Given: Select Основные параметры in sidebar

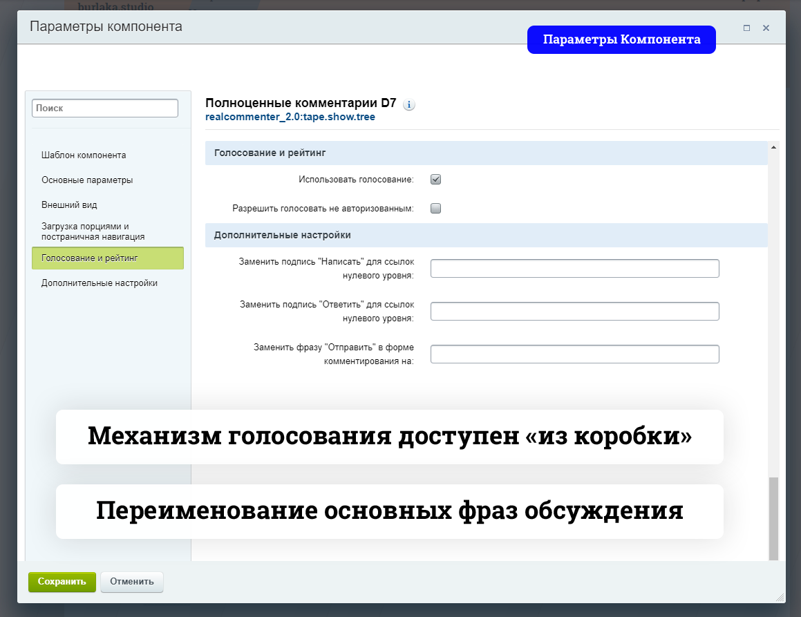Looking at the screenshot, I should [x=87, y=180].
